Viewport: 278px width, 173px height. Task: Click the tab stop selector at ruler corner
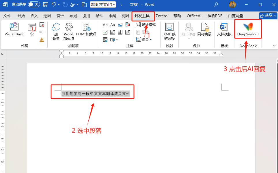[2, 54]
